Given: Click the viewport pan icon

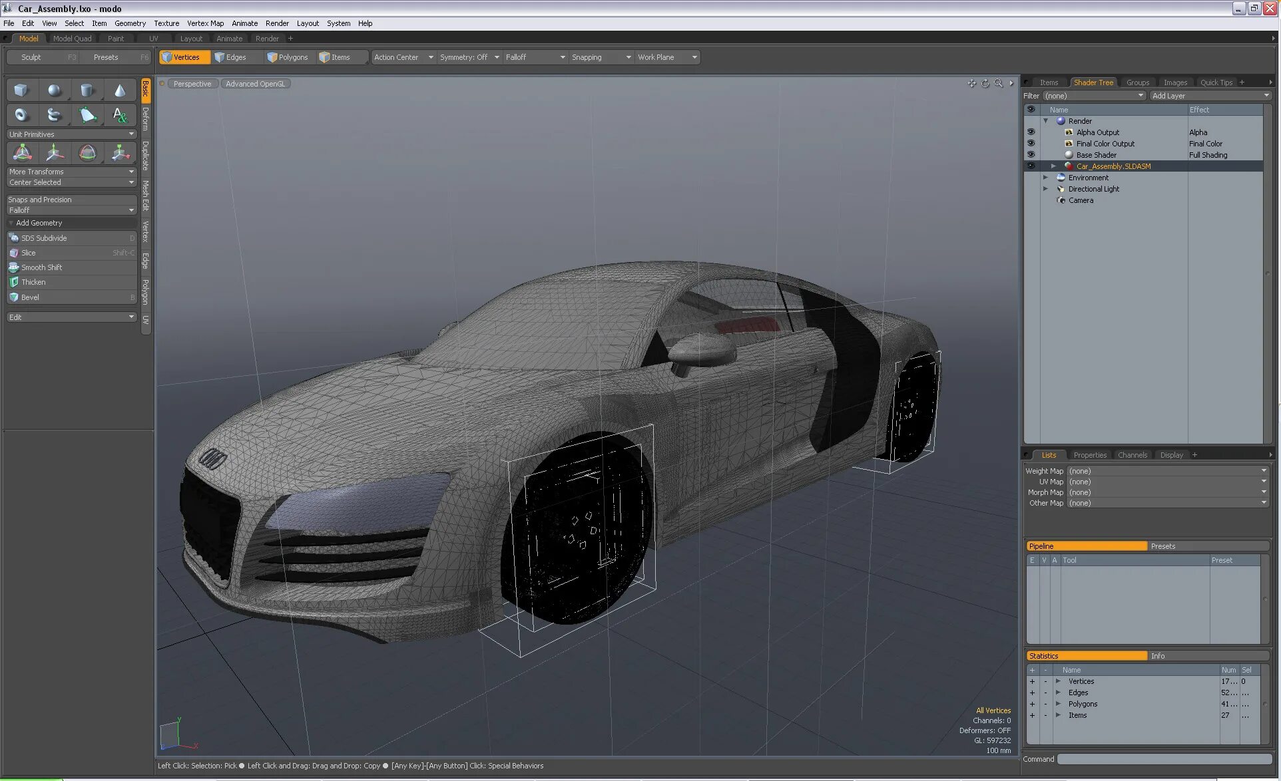Looking at the screenshot, I should [x=971, y=83].
